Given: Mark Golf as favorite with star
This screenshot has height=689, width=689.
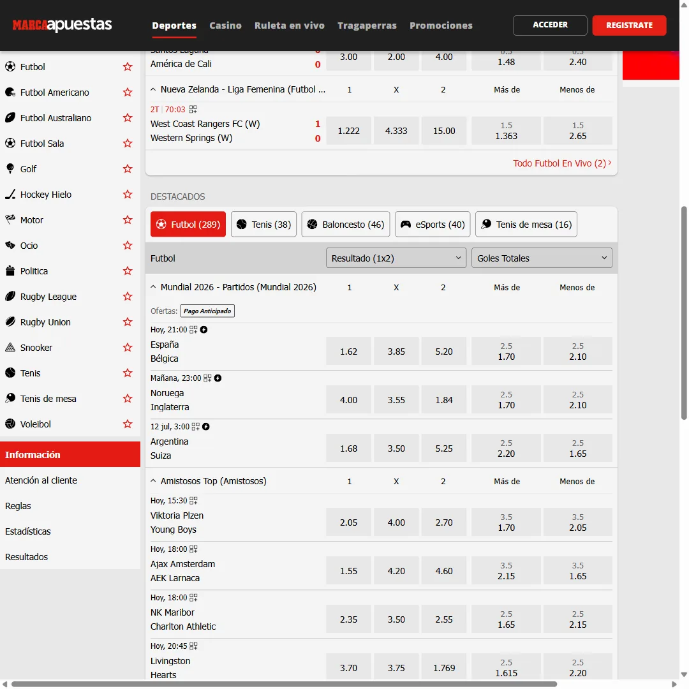Looking at the screenshot, I should (x=128, y=168).
